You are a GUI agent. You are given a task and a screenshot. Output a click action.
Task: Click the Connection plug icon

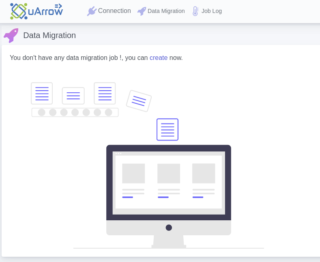[x=92, y=11]
